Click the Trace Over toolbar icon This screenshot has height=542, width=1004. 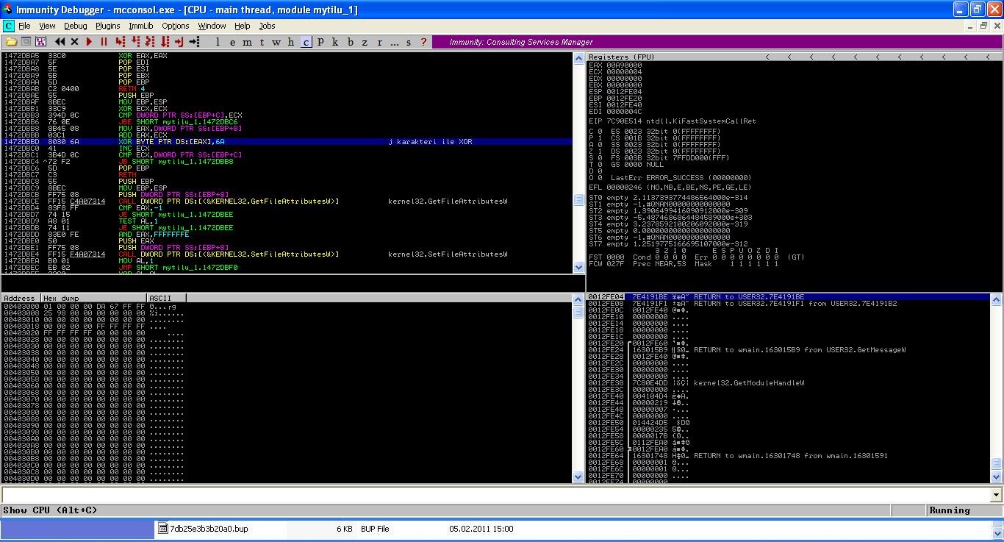point(165,42)
